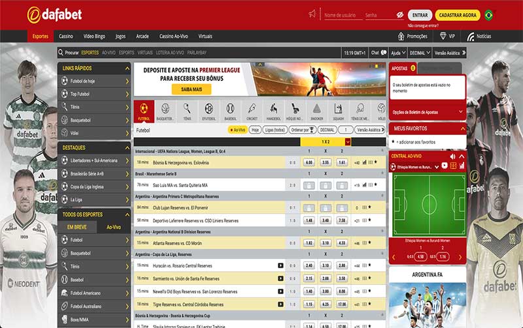Favorite the Deportivo Laferrere Reserves match
523x328 pixels.
point(370,220)
